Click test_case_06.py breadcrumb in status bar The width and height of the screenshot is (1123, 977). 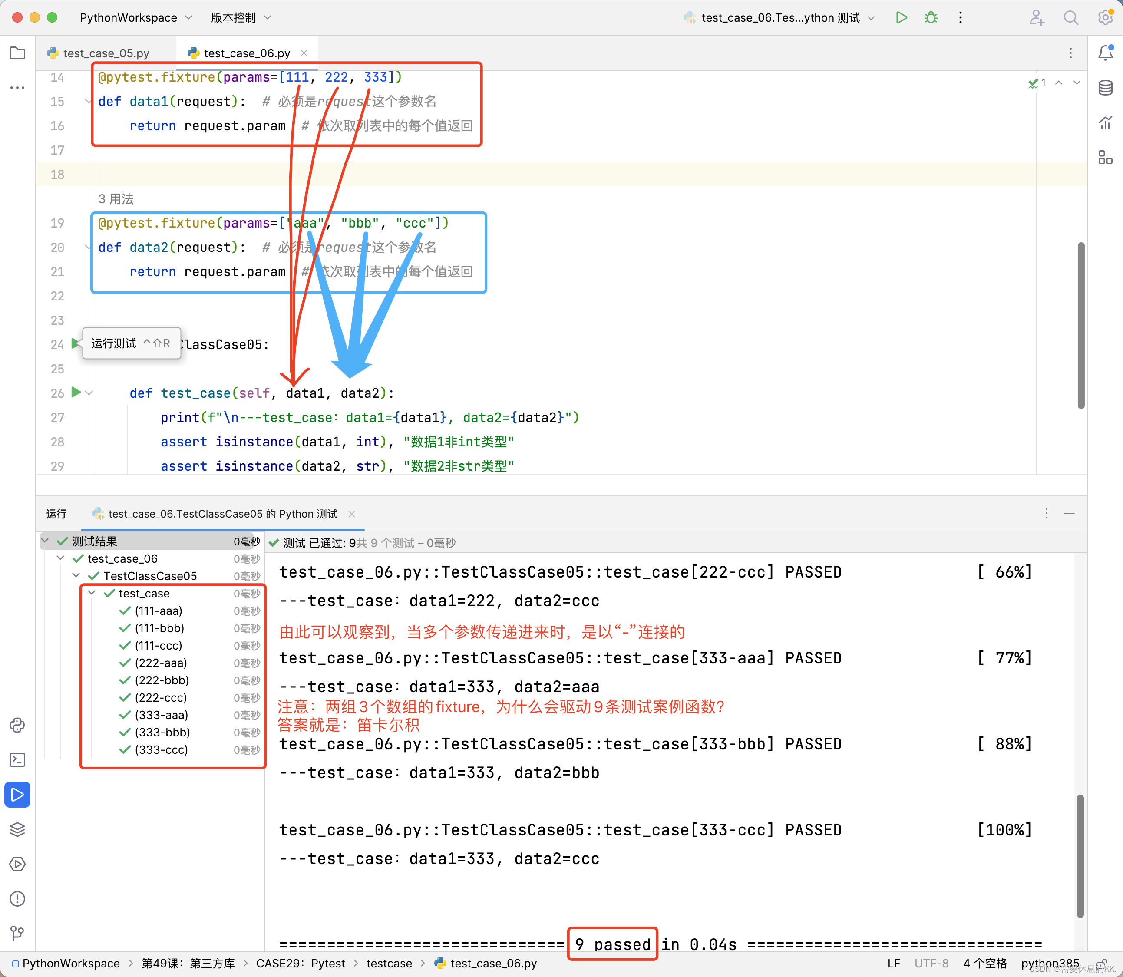tap(485, 964)
